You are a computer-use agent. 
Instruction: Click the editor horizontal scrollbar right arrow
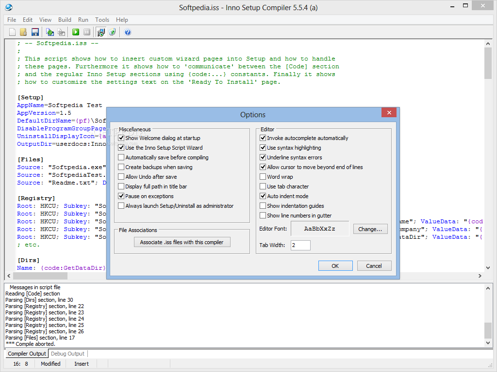[x=480, y=276]
